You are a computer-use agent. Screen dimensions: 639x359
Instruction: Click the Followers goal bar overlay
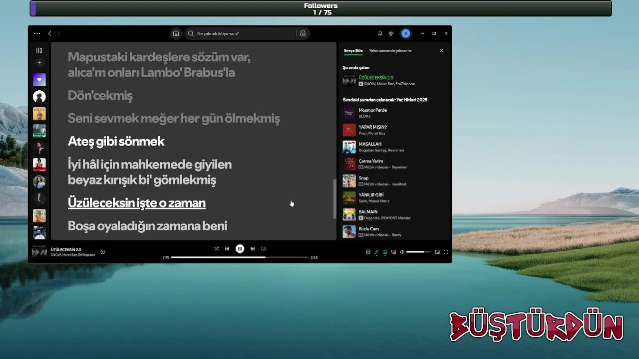(x=320, y=8)
